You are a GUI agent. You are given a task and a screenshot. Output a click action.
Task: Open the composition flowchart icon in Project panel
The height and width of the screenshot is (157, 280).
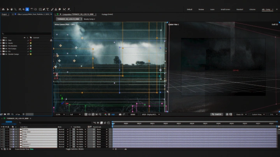pyautogui.click(x=51, y=40)
